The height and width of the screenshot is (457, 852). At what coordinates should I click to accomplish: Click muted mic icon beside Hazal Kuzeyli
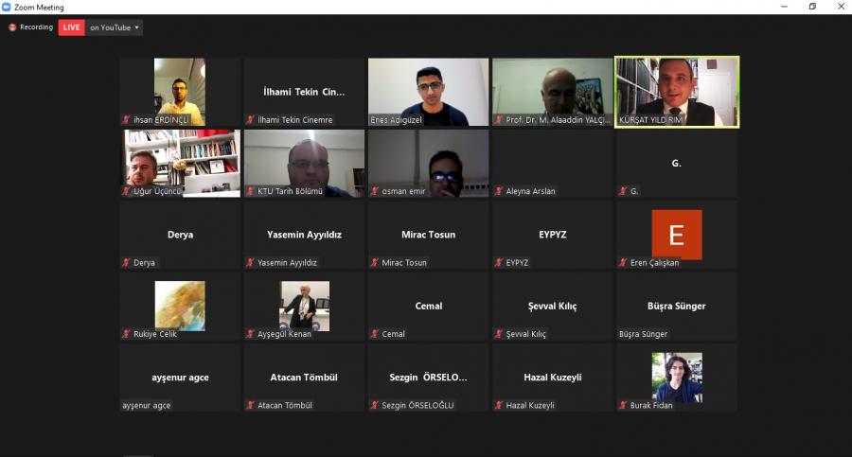click(499, 405)
